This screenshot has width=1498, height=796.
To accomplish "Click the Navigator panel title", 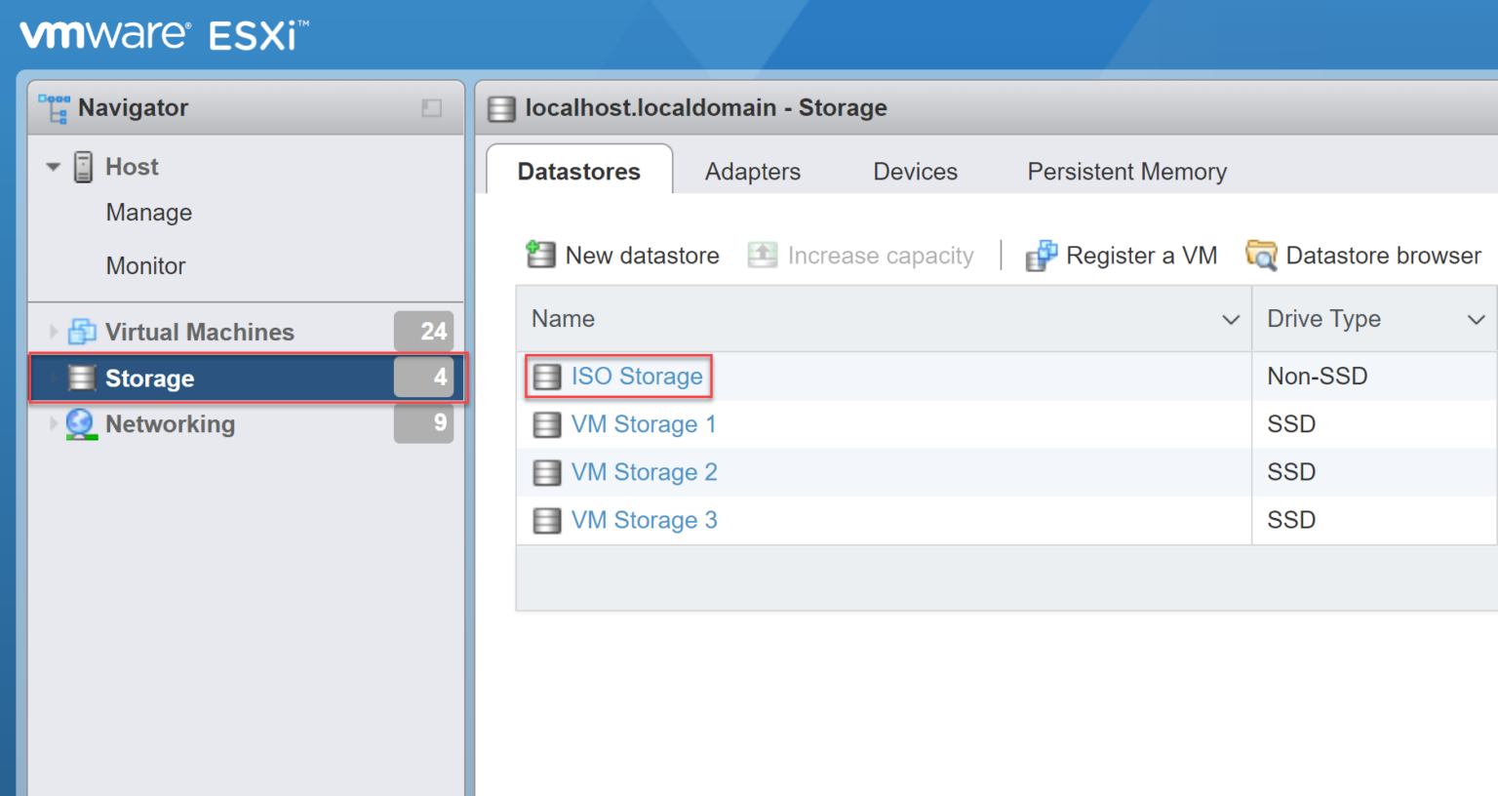I will pyautogui.click(x=134, y=108).
